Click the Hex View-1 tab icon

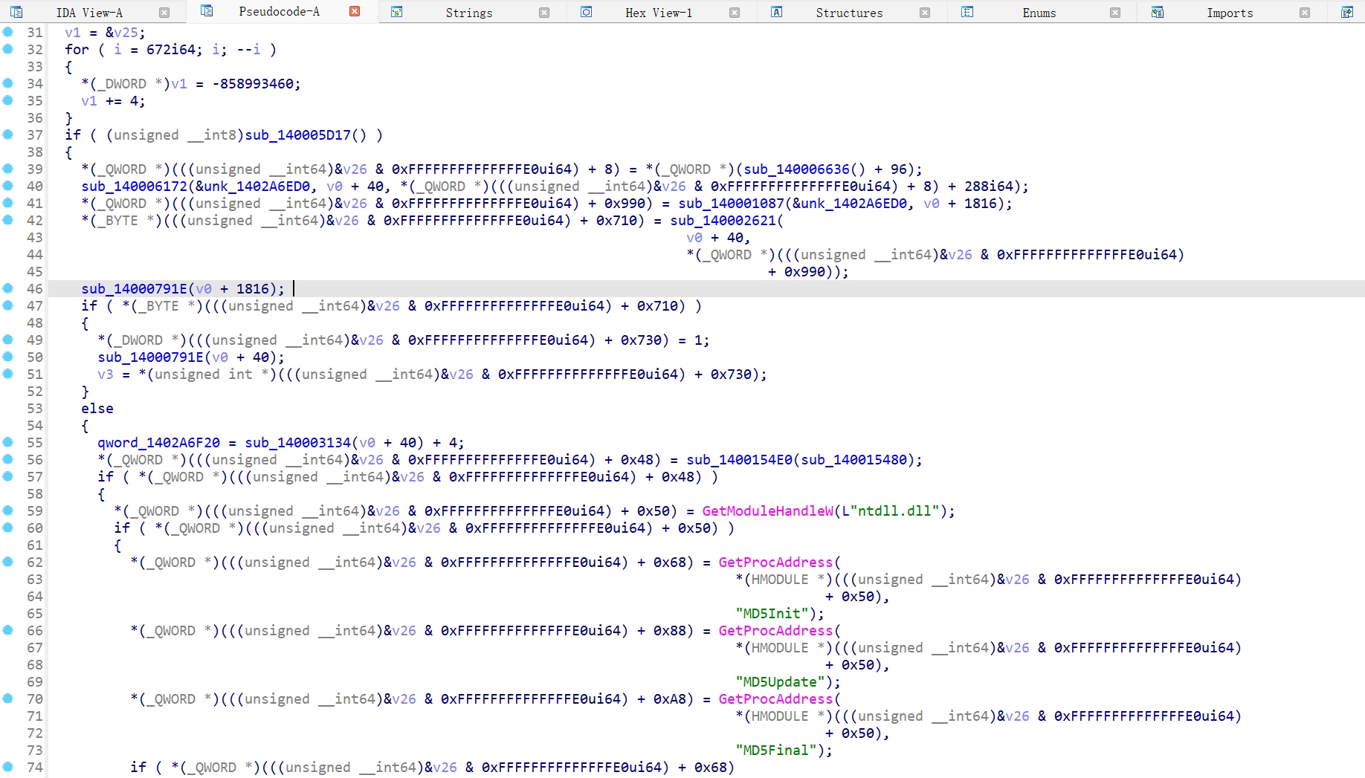coord(587,12)
